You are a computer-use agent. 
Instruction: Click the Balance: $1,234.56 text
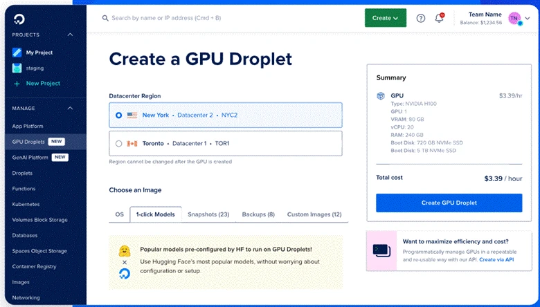(x=480, y=23)
